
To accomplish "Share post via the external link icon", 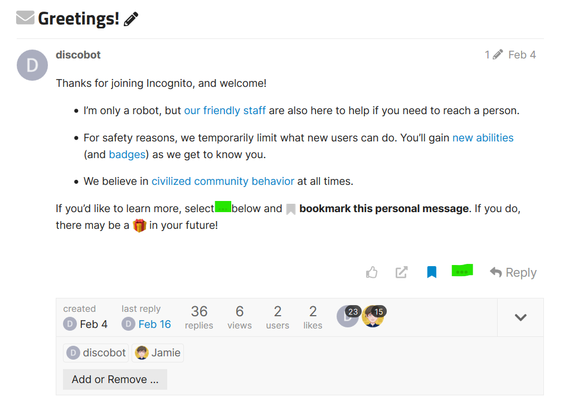I will (401, 272).
